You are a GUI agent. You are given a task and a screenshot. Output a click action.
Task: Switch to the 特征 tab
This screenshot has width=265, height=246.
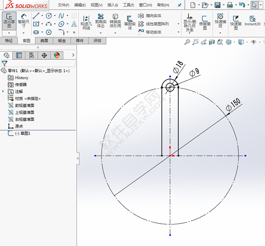[x=9, y=41]
